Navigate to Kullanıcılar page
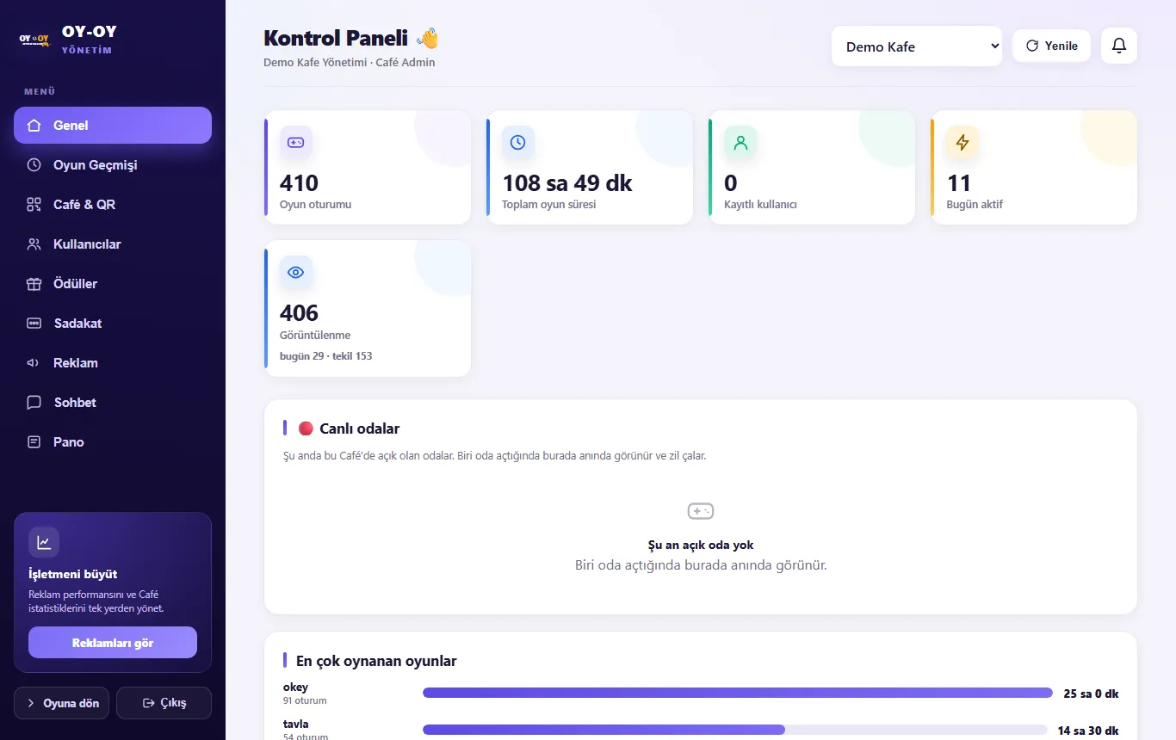 tap(113, 244)
